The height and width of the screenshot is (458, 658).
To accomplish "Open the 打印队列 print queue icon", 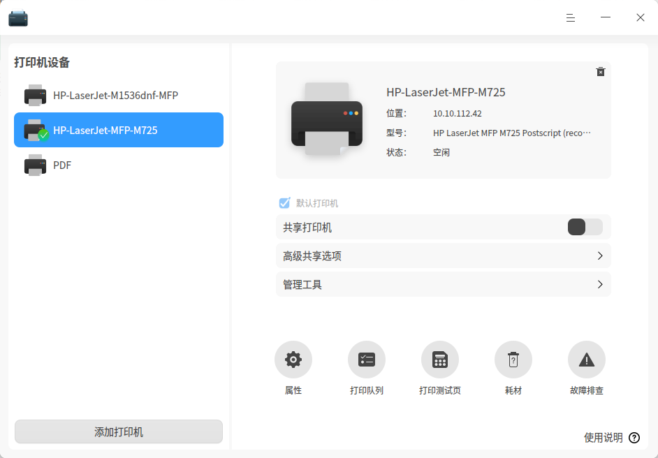I will 366,360.
